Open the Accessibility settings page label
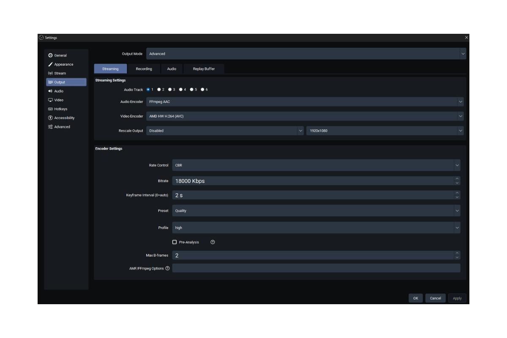The image size is (507, 338). pos(64,118)
